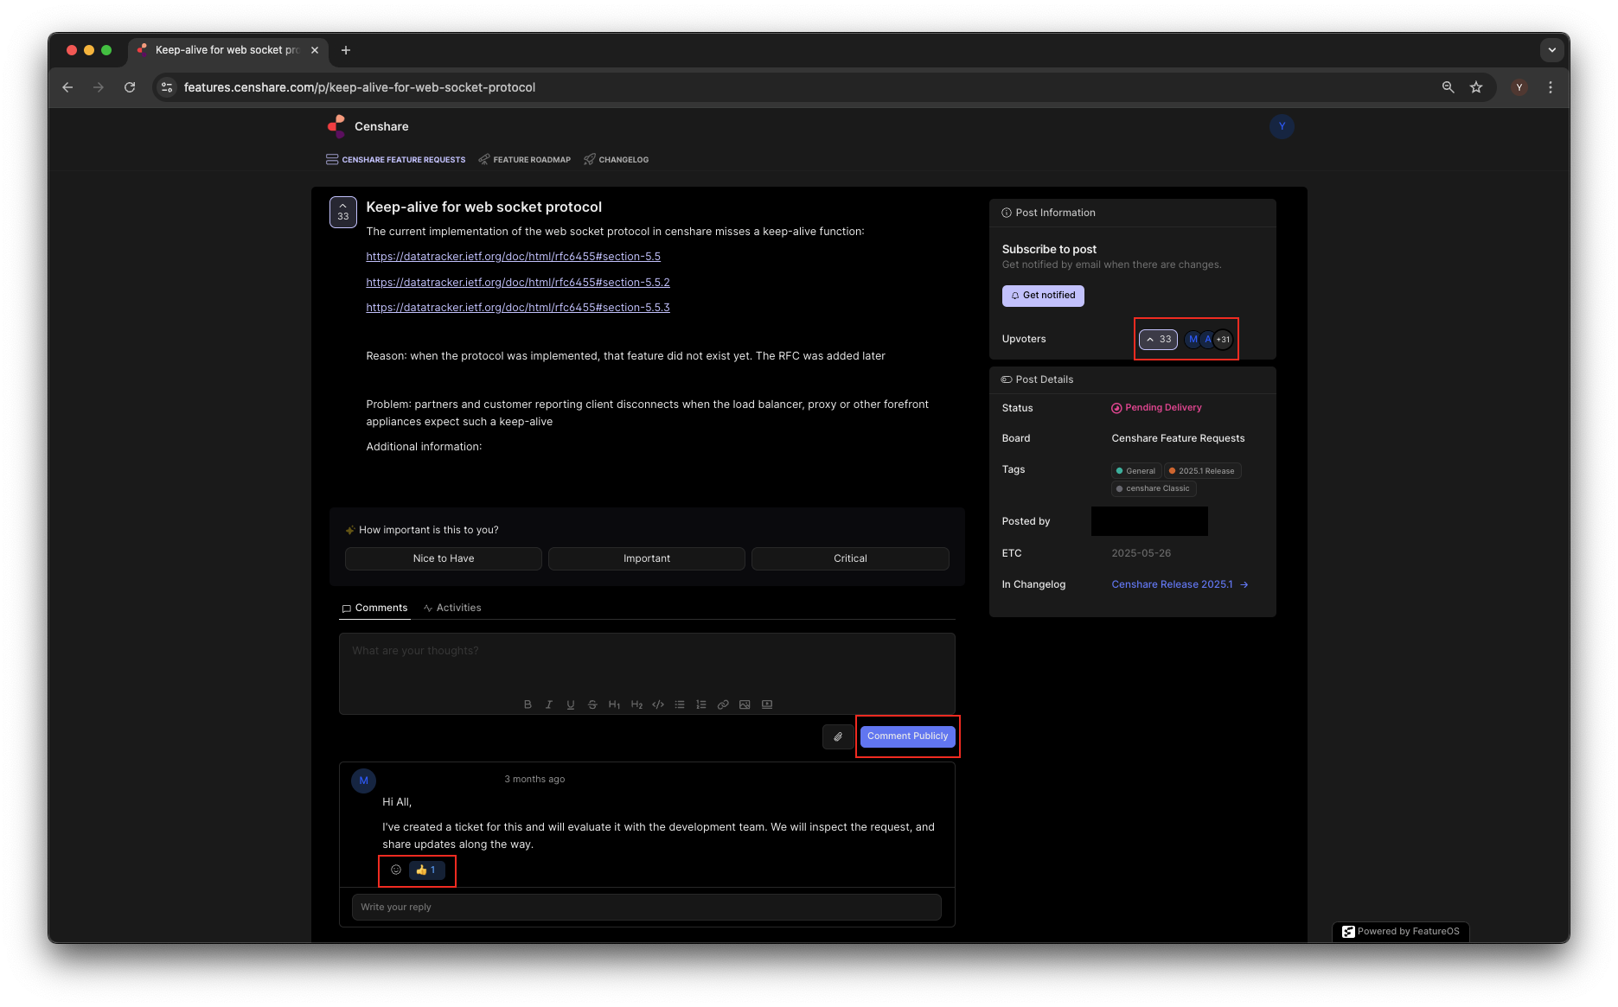
Task: Apply italic formatting in the comment toolbar
Action: coord(549,704)
